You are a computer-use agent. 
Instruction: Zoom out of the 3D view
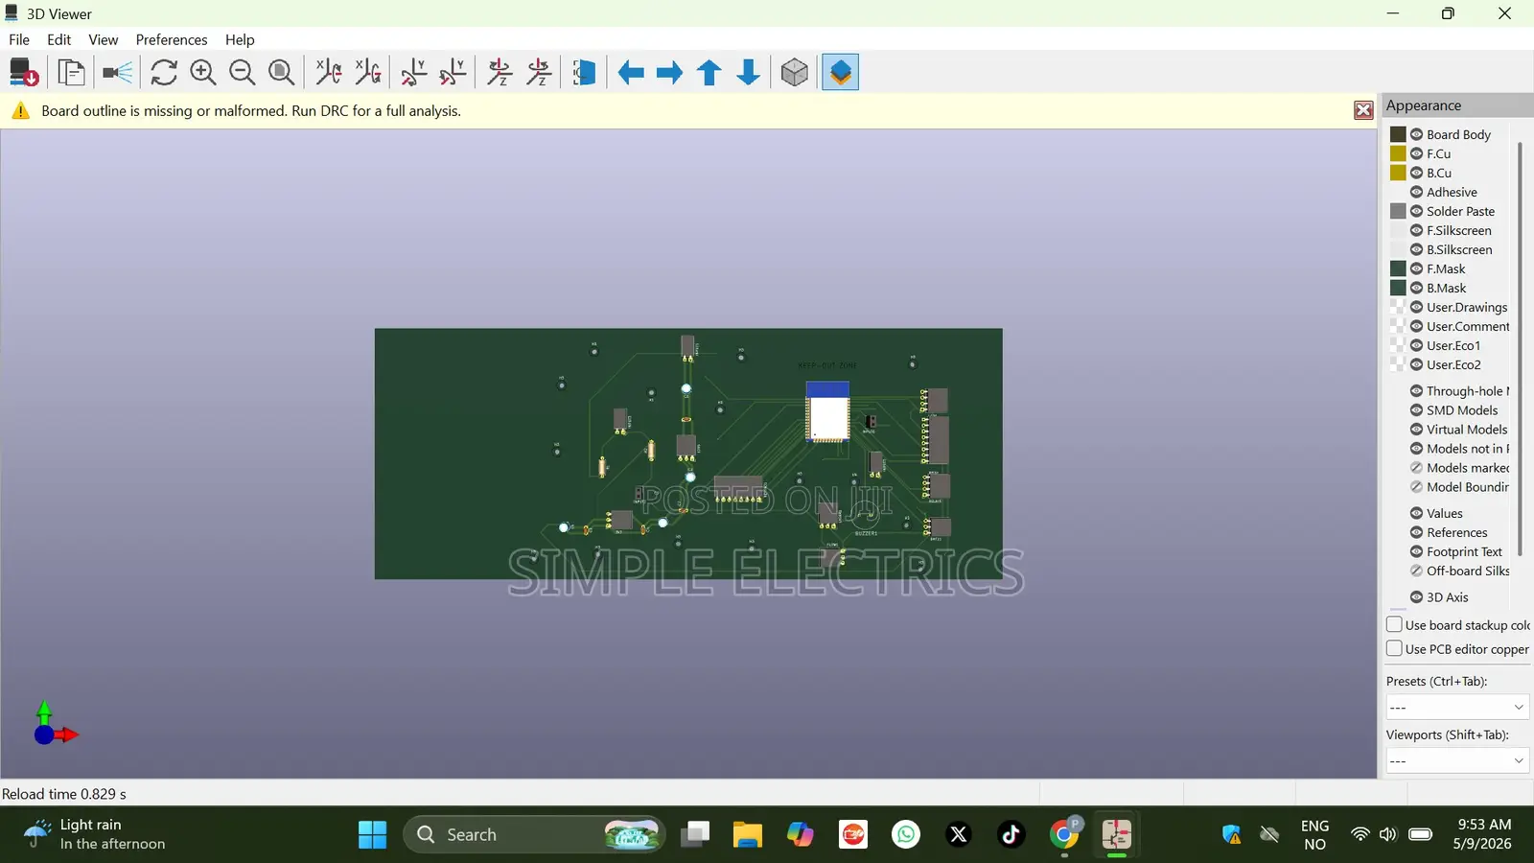243,73
